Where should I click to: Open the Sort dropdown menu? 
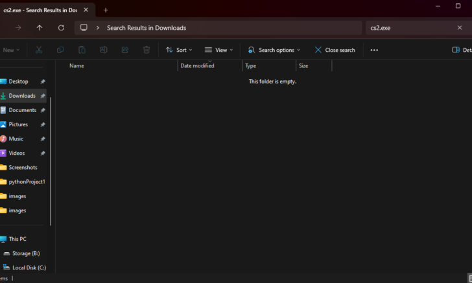[x=178, y=50]
